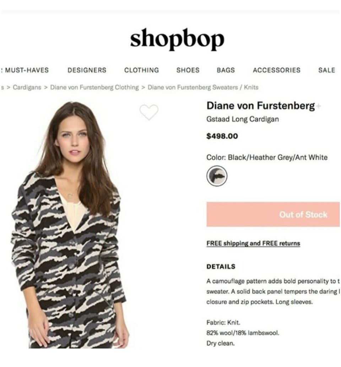
Task: Open FREE shipping and FREE returns link
Action: click(253, 243)
